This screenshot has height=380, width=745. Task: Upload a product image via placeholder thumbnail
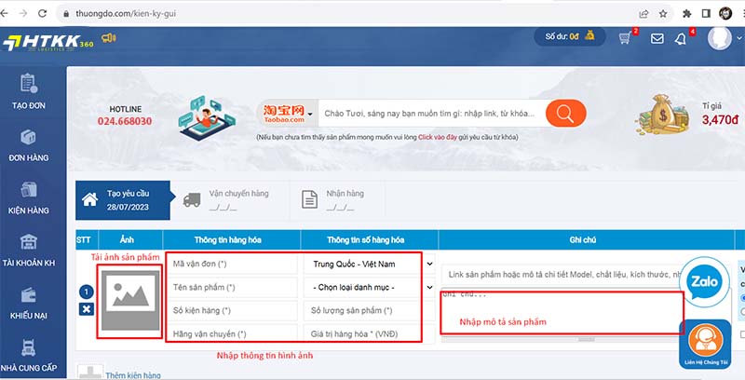[x=130, y=300]
